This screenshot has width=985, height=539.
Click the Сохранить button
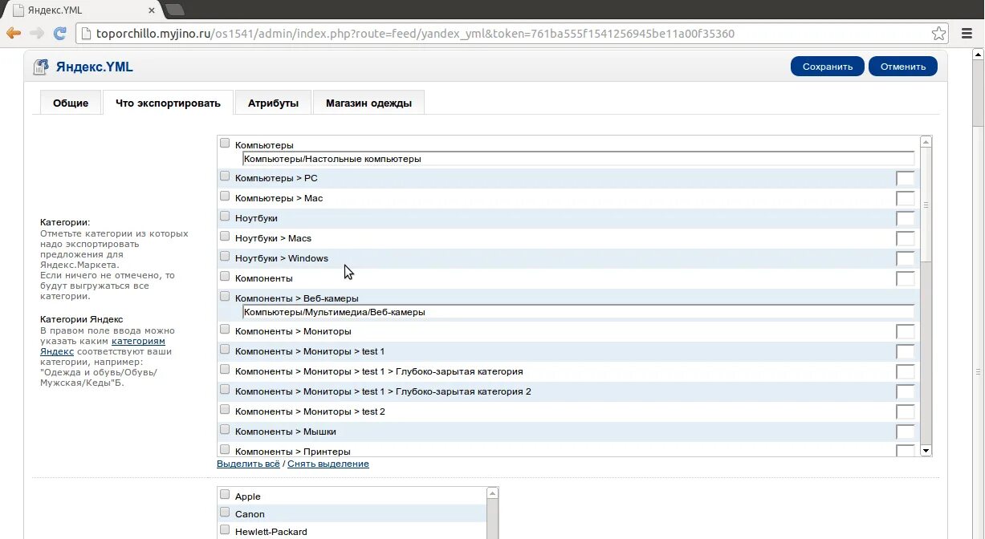828,67
